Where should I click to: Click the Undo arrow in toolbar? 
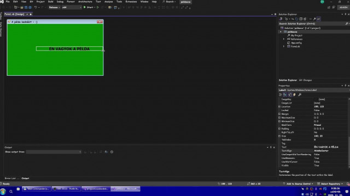(36, 7)
